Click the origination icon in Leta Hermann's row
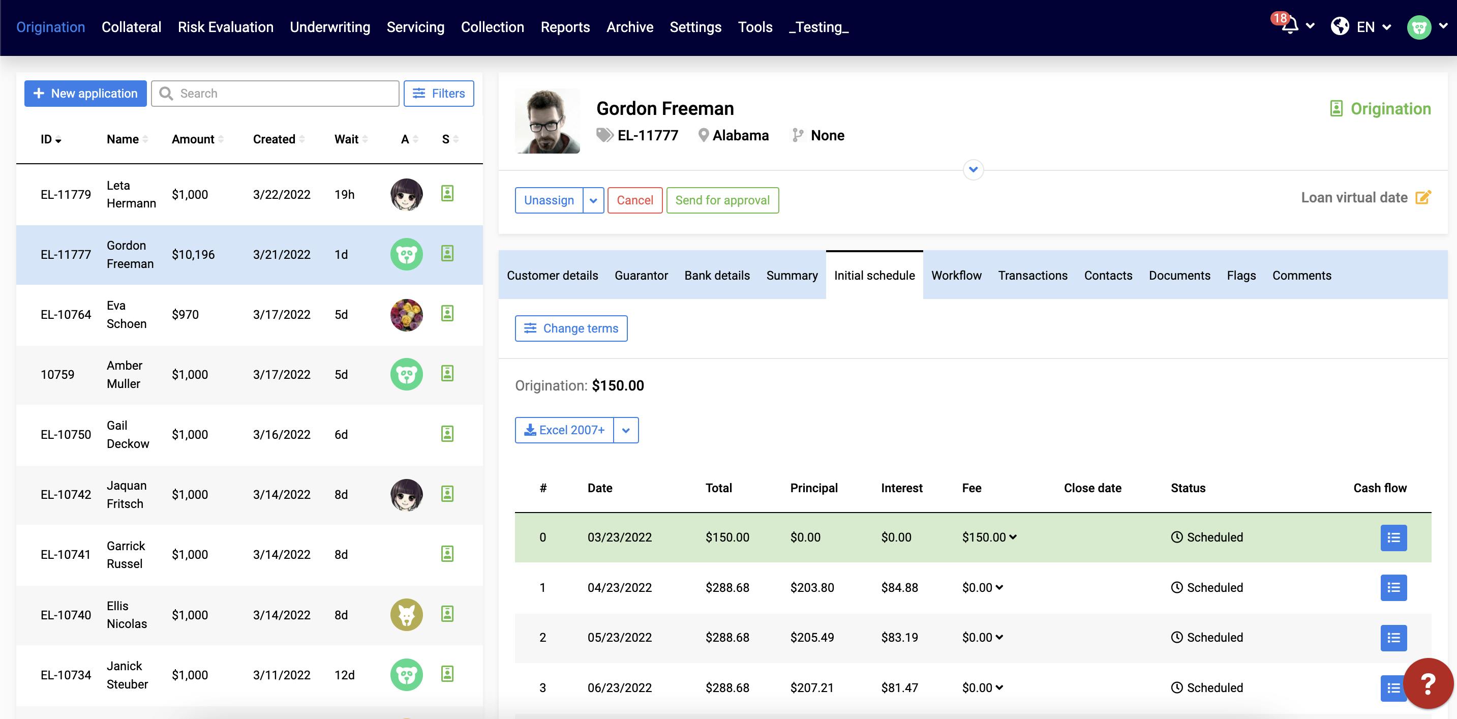 (x=447, y=194)
